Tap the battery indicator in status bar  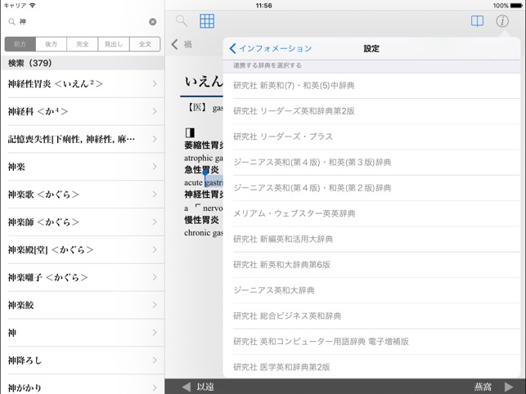(516, 6)
